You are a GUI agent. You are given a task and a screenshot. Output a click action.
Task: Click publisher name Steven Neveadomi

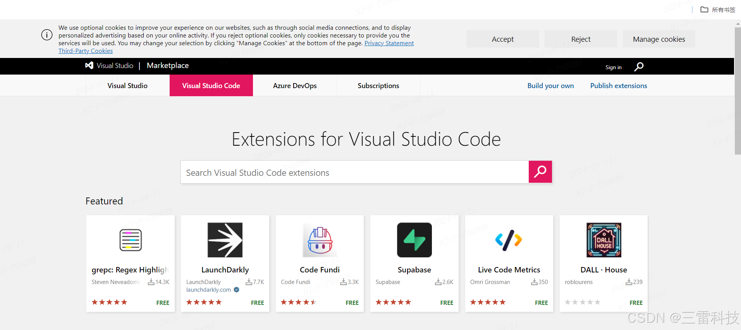pyautogui.click(x=115, y=282)
